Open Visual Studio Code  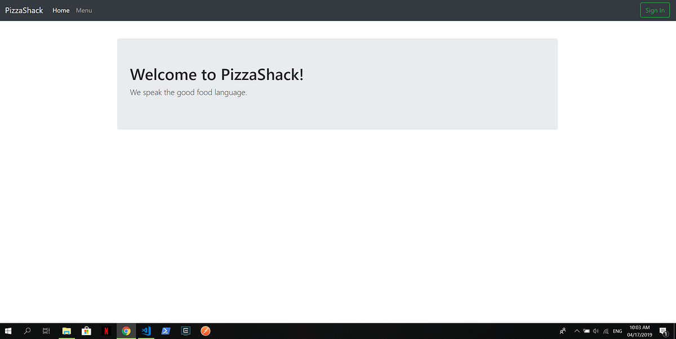[146, 331]
